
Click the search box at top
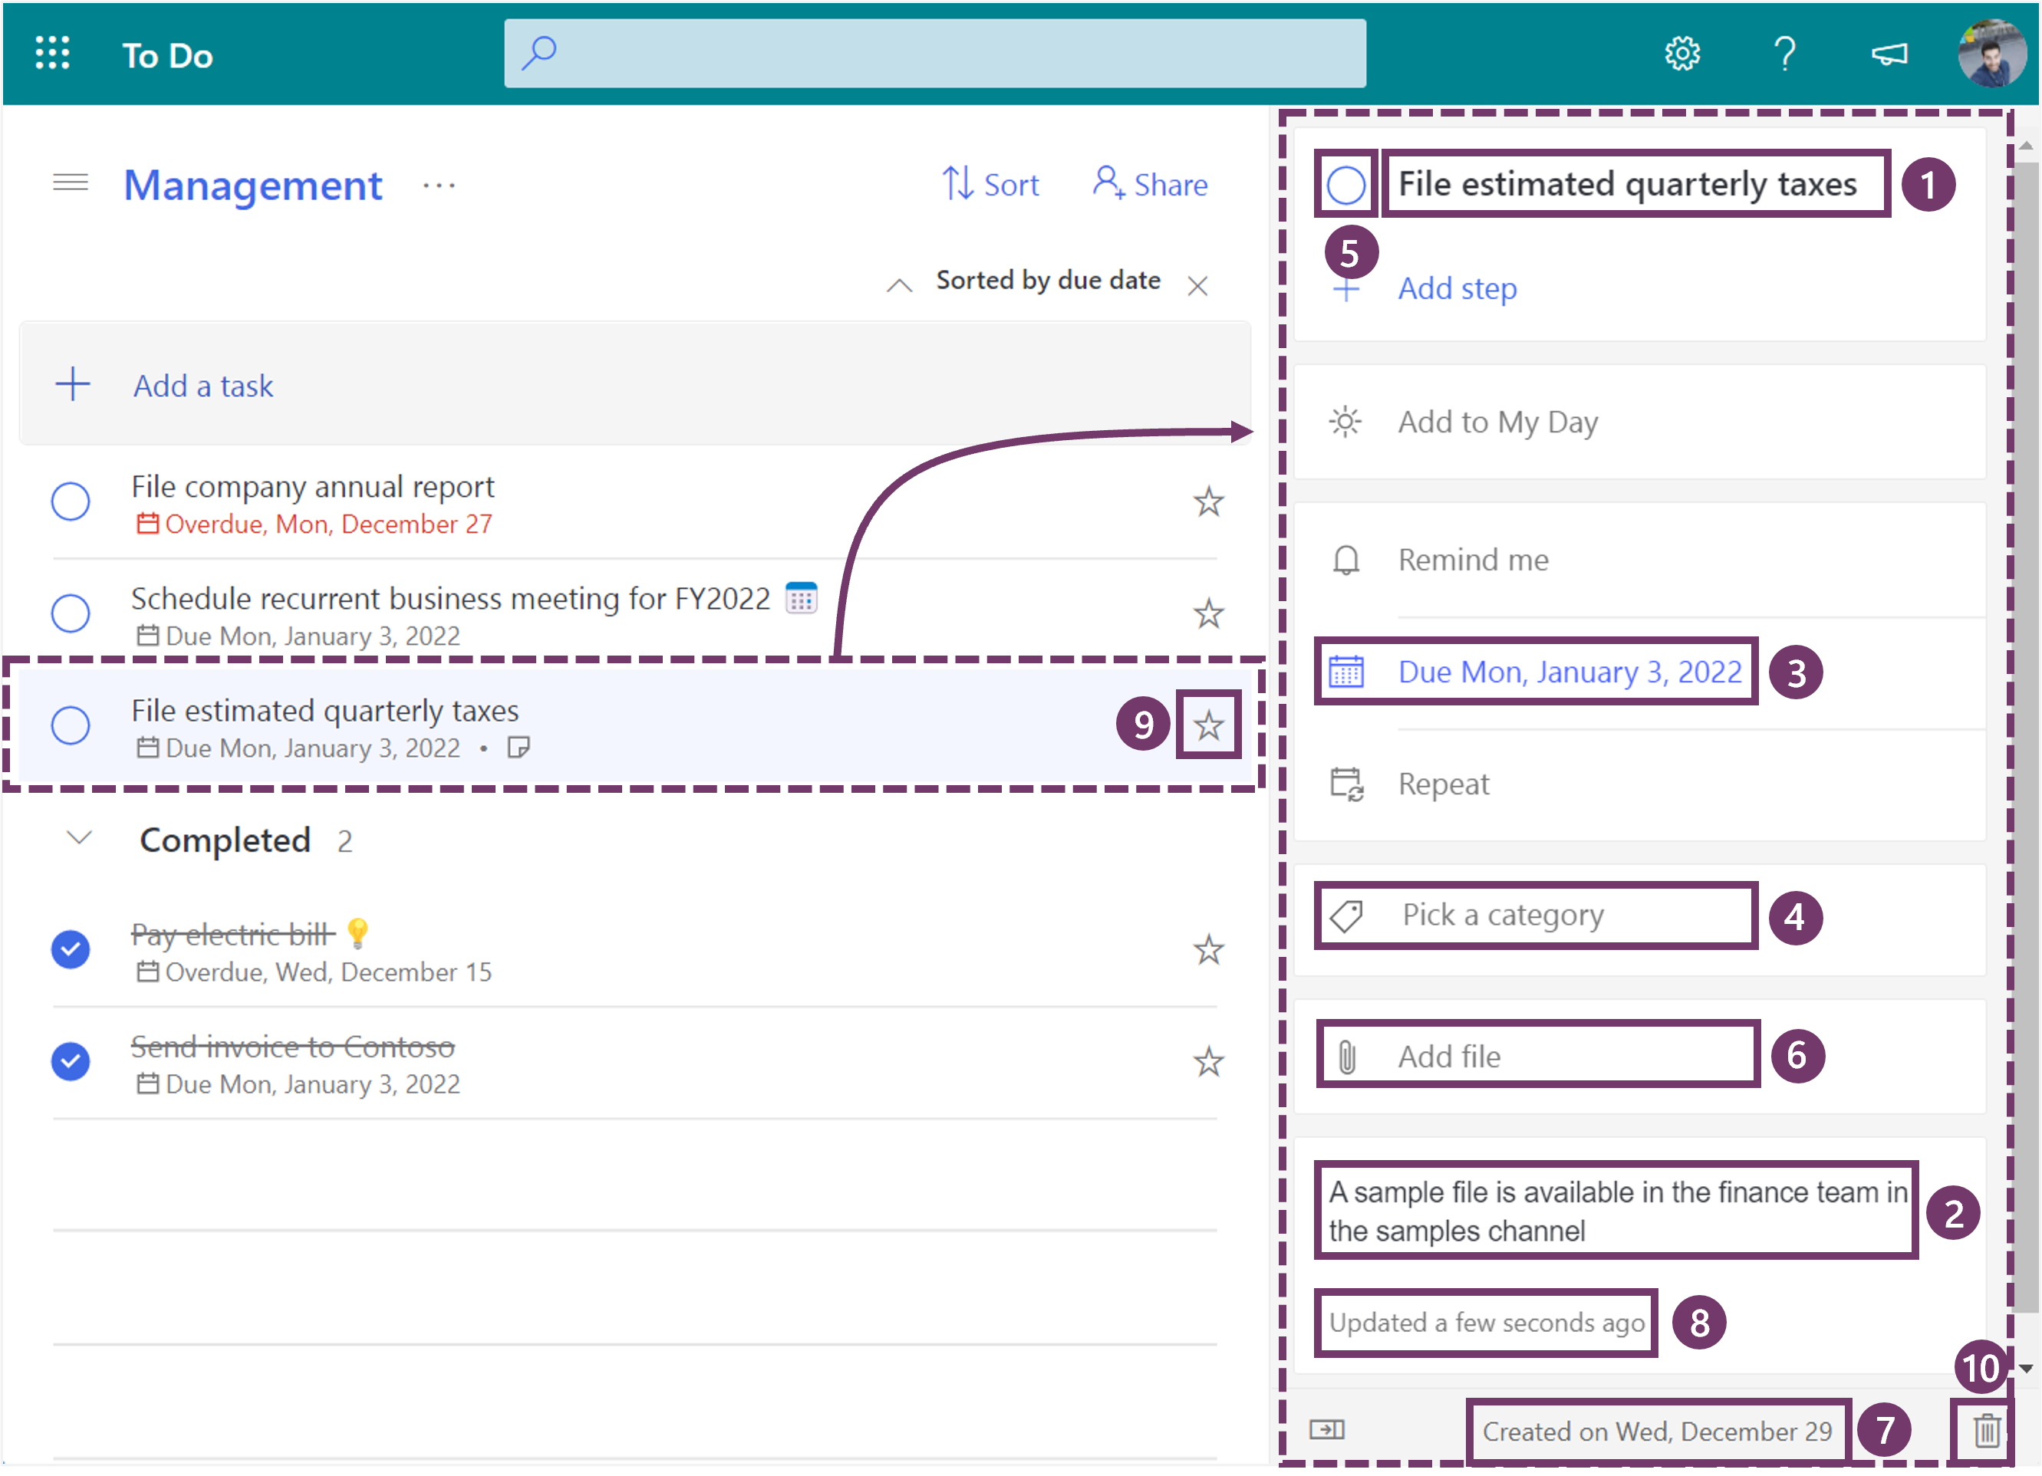(x=934, y=54)
